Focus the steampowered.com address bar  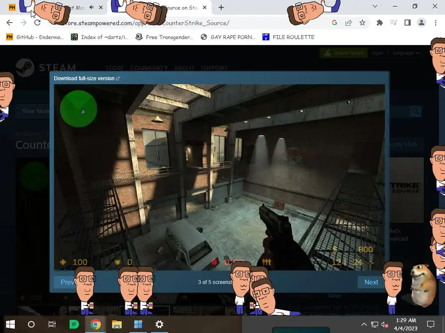[187, 23]
